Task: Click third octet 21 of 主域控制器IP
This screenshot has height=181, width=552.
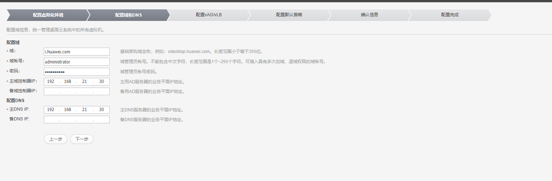Action: [x=85, y=81]
